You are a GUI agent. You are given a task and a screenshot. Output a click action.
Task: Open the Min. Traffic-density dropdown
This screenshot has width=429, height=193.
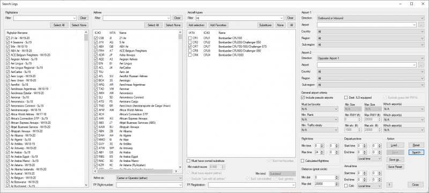coord(320,130)
